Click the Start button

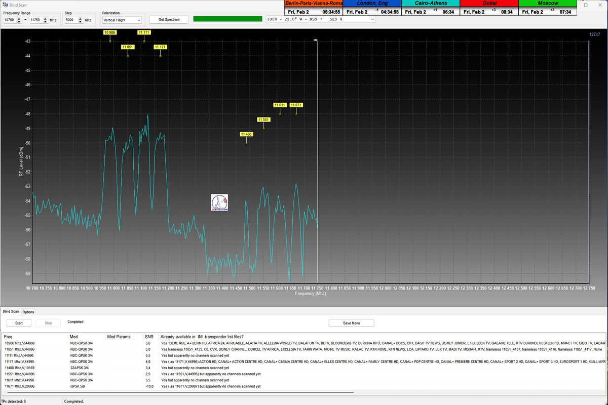[x=19, y=323]
